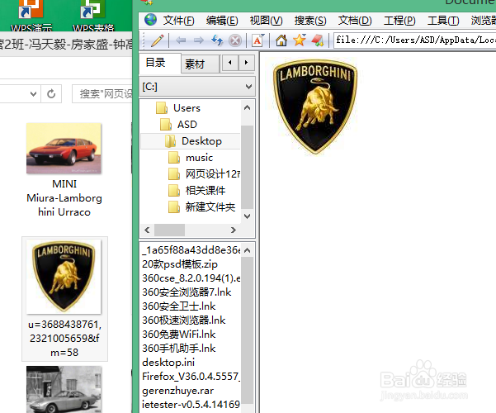Screen dimensions: 496x413
Task: Switch to the 目录 tab
Action: tap(160, 63)
